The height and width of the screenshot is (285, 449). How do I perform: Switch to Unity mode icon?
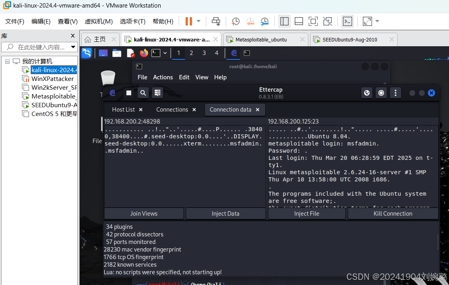(x=327, y=21)
